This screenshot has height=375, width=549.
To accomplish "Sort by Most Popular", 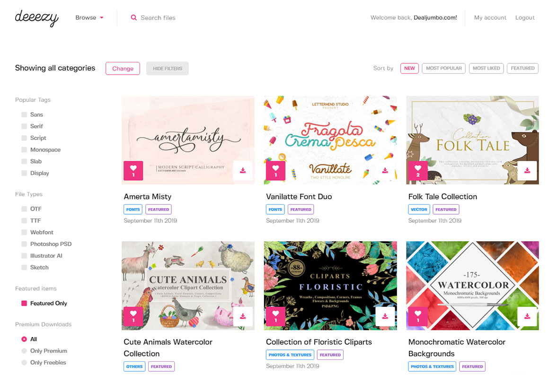I will click(443, 68).
